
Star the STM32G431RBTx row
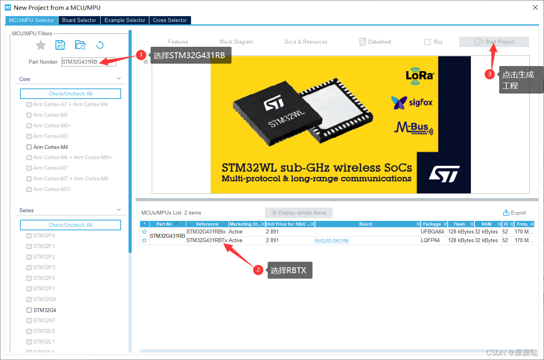pyautogui.click(x=144, y=241)
